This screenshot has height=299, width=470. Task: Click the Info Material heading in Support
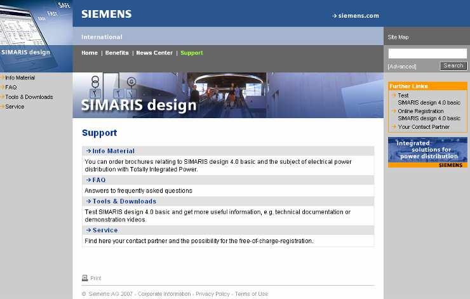[114, 151]
